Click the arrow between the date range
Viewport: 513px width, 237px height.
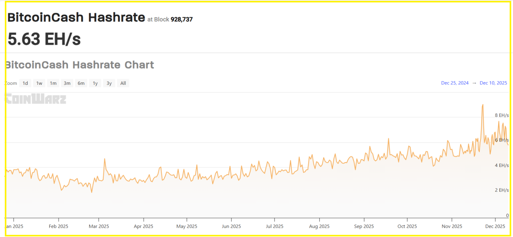[x=474, y=83]
